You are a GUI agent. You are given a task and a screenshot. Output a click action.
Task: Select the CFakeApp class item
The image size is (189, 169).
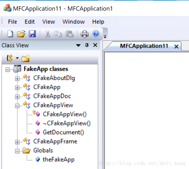(47, 87)
